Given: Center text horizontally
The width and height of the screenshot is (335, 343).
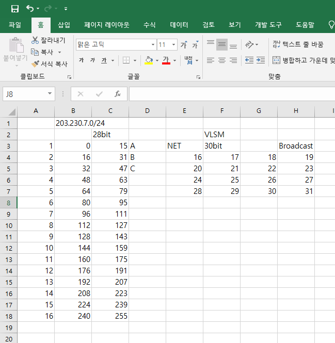Looking at the screenshot, I should point(222,60).
